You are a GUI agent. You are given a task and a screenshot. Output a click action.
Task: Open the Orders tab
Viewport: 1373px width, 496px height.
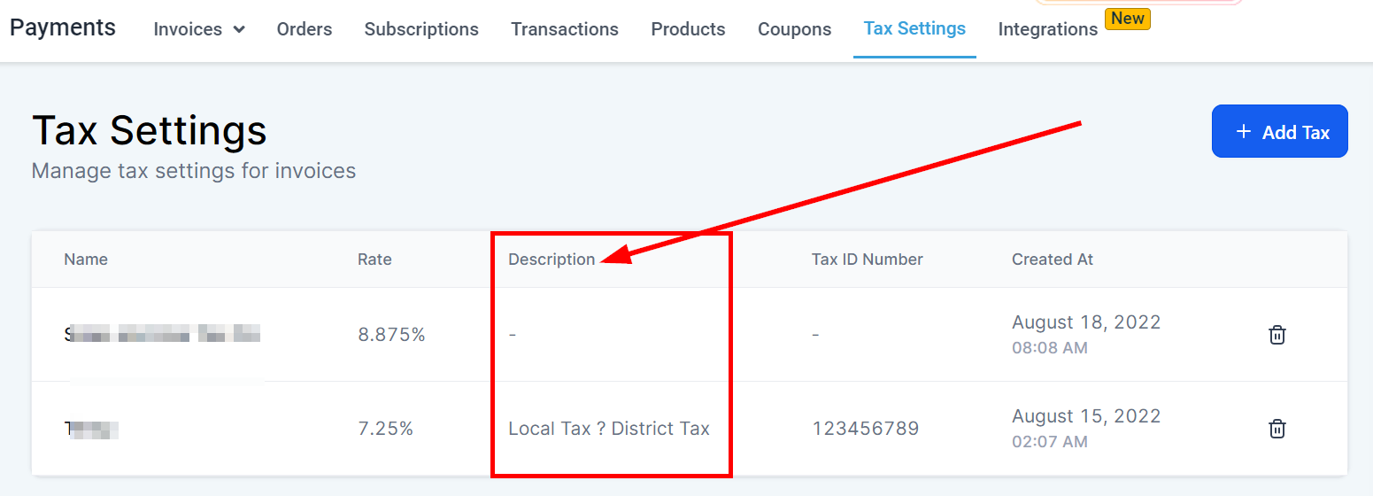point(305,29)
